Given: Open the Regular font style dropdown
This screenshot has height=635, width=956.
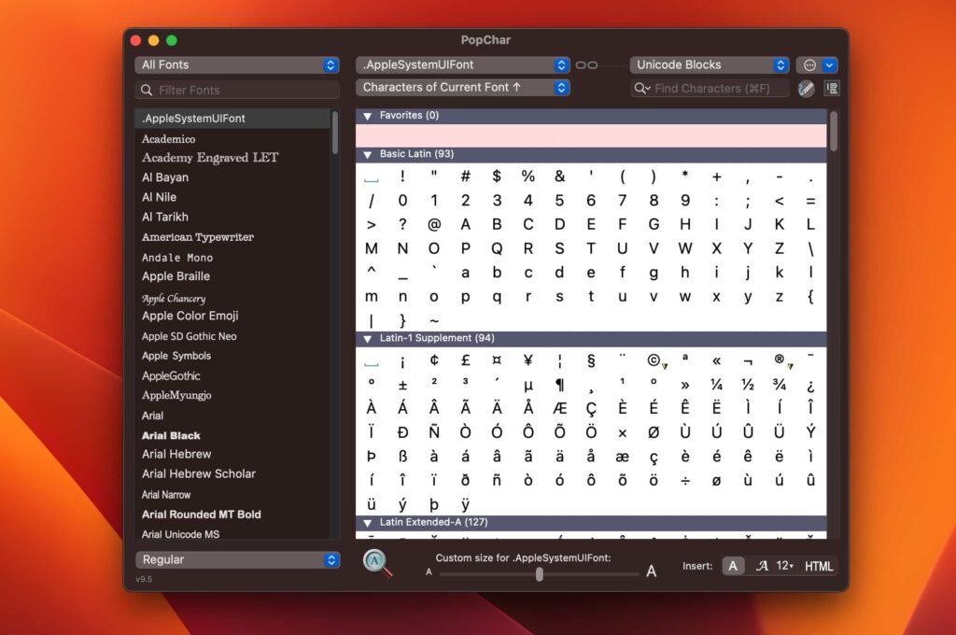Looking at the screenshot, I should point(236,559).
